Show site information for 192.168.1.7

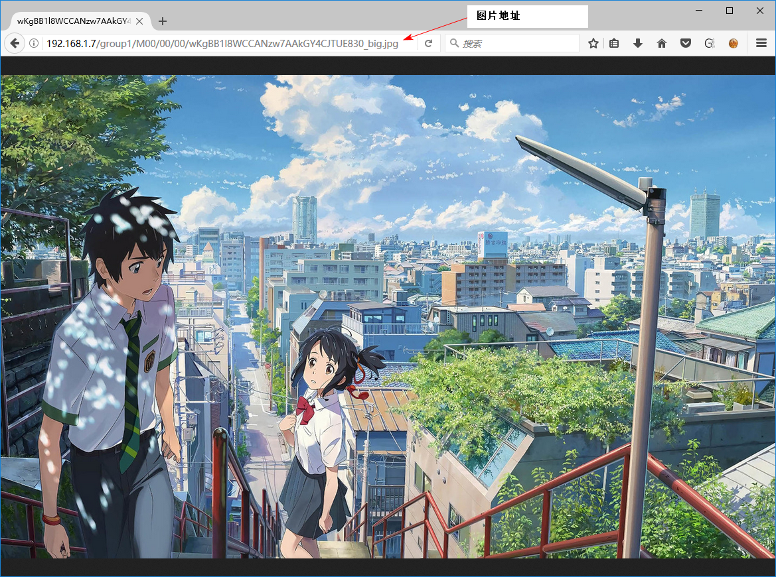pos(34,44)
